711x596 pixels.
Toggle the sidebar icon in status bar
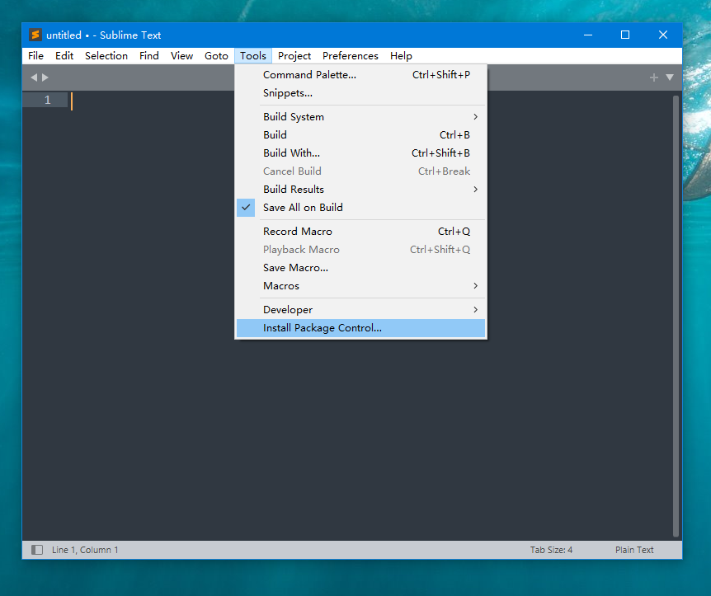[37, 550]
